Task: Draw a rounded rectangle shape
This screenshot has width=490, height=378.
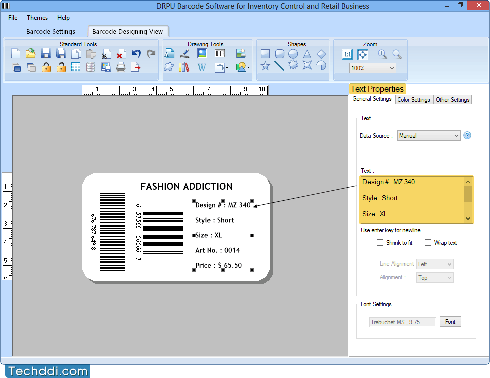Action: pos(280,54)
